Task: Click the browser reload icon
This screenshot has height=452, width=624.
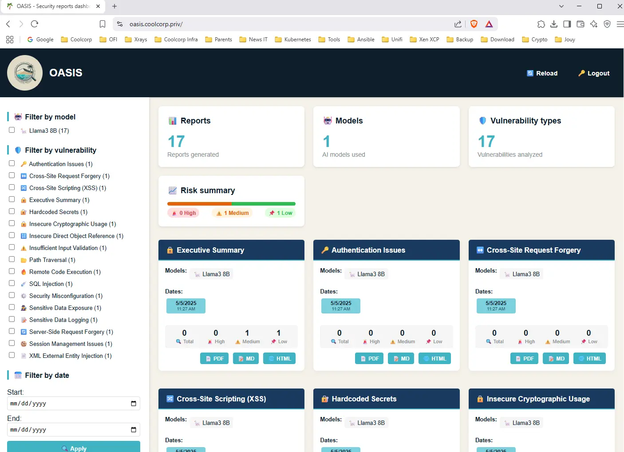Action: (35, 24)
